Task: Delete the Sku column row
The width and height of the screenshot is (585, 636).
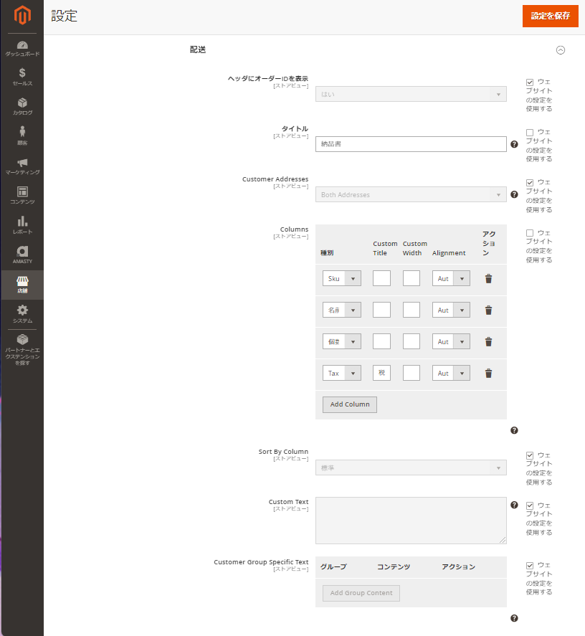Action: (x=488, y=279)
